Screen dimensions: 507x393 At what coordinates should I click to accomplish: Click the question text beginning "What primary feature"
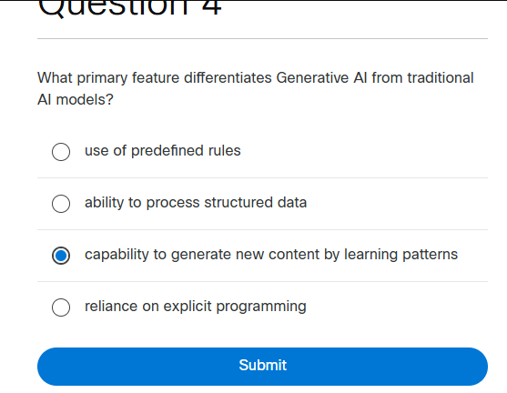[256, 88]
